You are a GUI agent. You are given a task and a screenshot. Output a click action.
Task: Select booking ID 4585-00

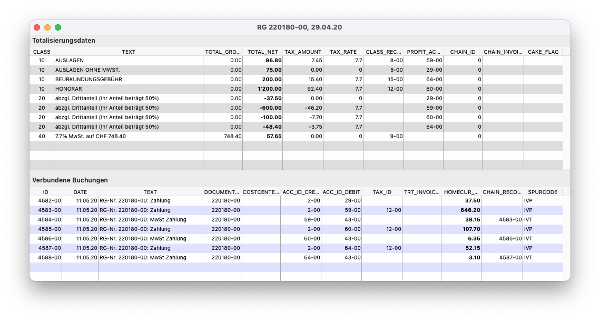click(x=50, y=229)
